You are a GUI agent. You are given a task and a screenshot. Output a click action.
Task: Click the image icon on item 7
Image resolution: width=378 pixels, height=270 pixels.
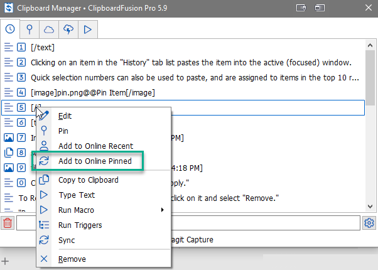coord(9,138)
